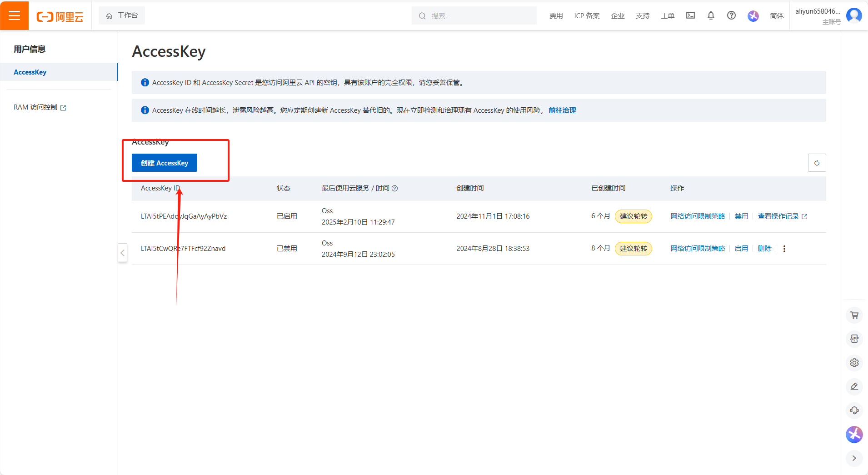Open AI assistant in right toolbar
This screenshot has width=868, height=475.
[854, 435]
